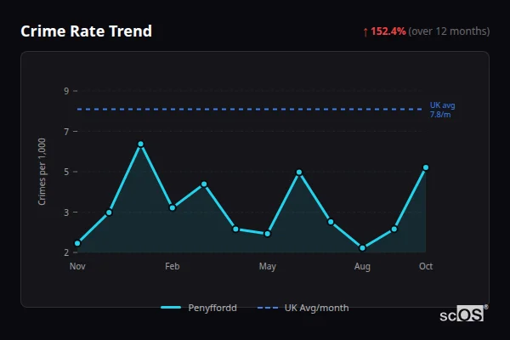The height and width of the screenshot is (340, 510).
Task: Click the 'May' x-axis label
Action: pos(268,266)
